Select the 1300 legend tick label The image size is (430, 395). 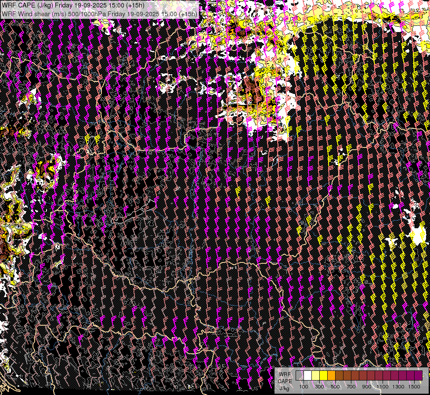click(398, 387)
